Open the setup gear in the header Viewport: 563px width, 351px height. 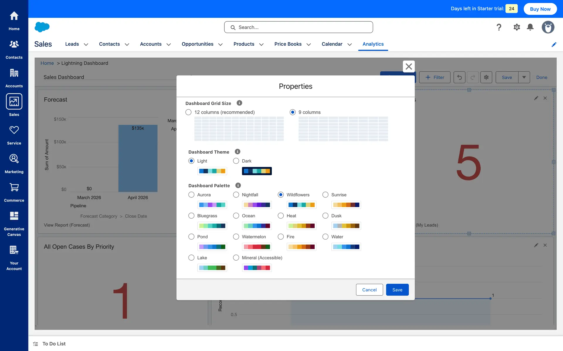point(517,27)
